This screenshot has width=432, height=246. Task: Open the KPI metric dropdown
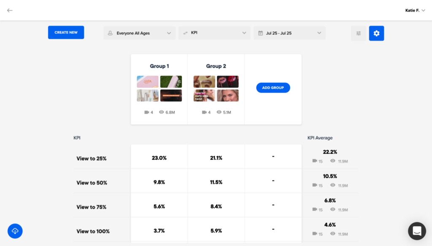[244, 33]
